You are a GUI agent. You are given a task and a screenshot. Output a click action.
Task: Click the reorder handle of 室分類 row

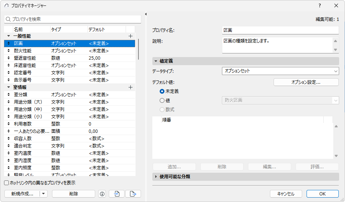coord(8,94)
